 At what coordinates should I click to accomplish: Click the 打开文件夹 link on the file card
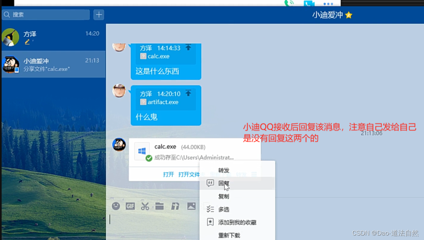[189, 174]
